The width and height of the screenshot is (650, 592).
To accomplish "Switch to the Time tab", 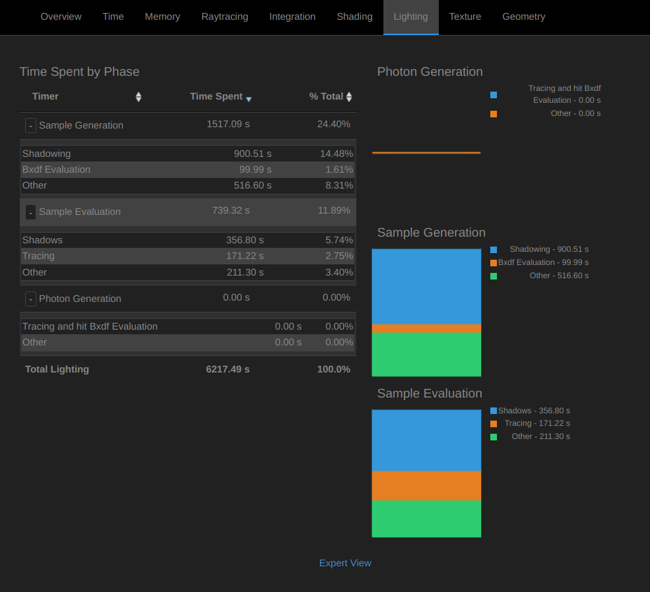I will [113, 16].
